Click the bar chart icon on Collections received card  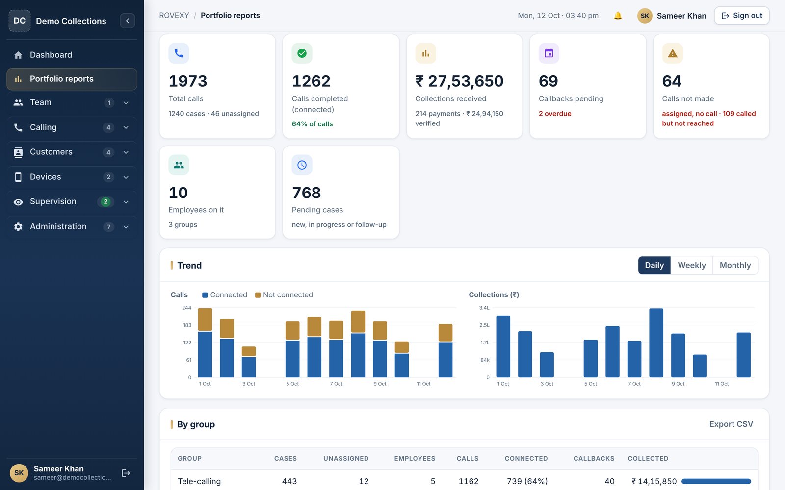(x=425, y=53)
